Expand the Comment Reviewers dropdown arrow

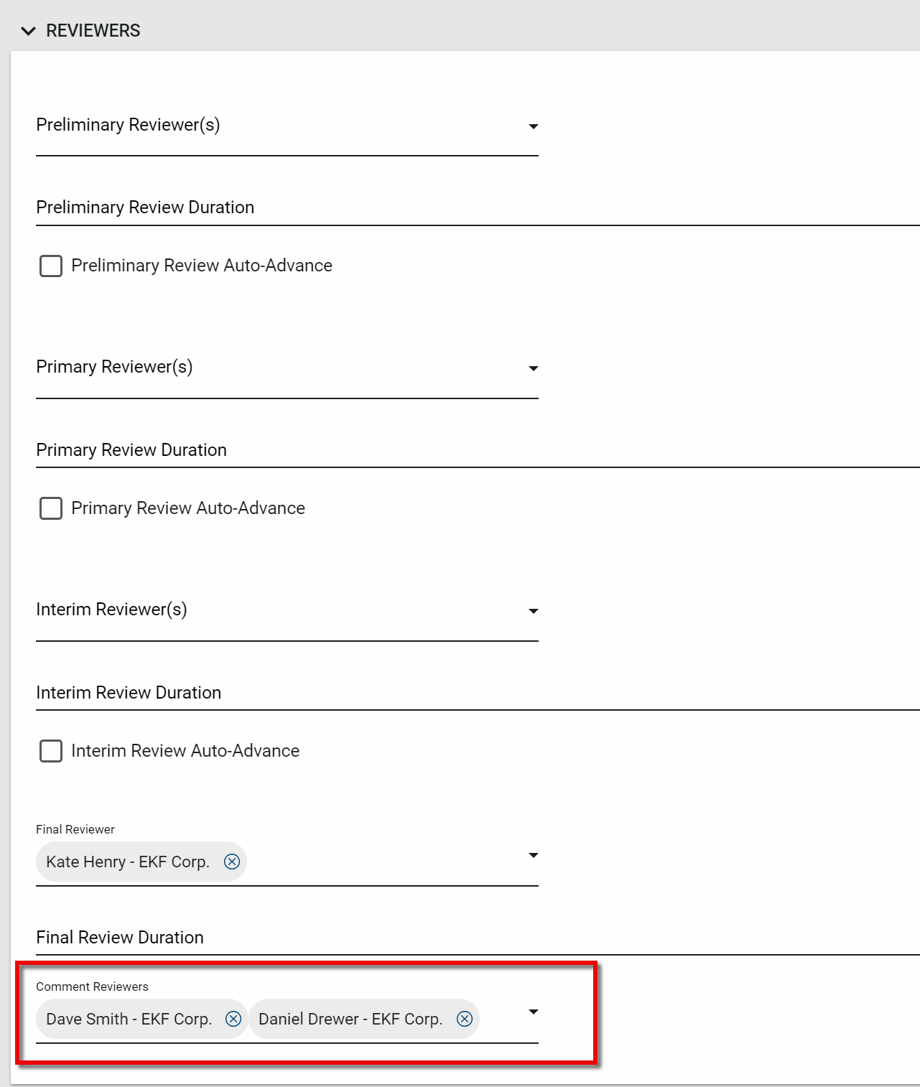533,1012
